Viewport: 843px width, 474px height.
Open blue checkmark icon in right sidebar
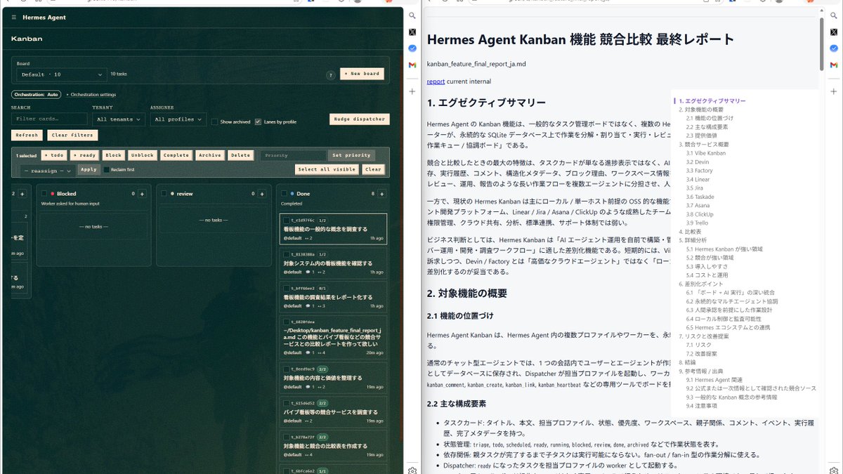point(834,48)
